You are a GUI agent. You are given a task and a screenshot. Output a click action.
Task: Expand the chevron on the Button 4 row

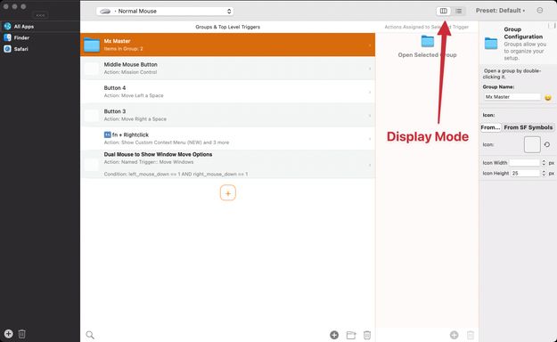(x=370, y=92)
